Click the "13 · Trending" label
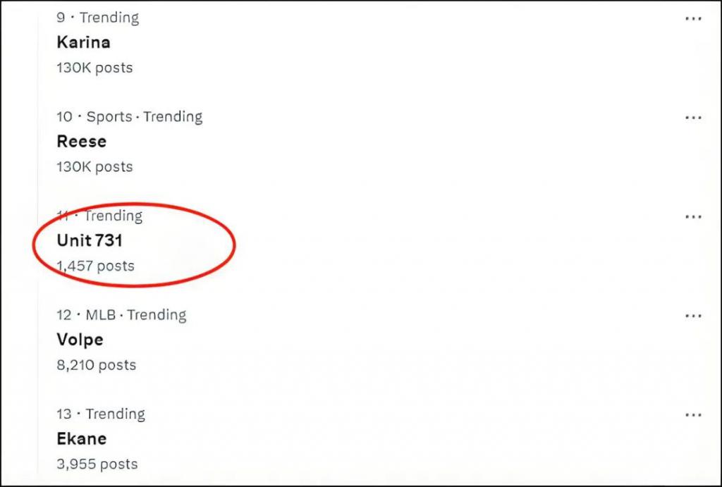 coord(100,414)
